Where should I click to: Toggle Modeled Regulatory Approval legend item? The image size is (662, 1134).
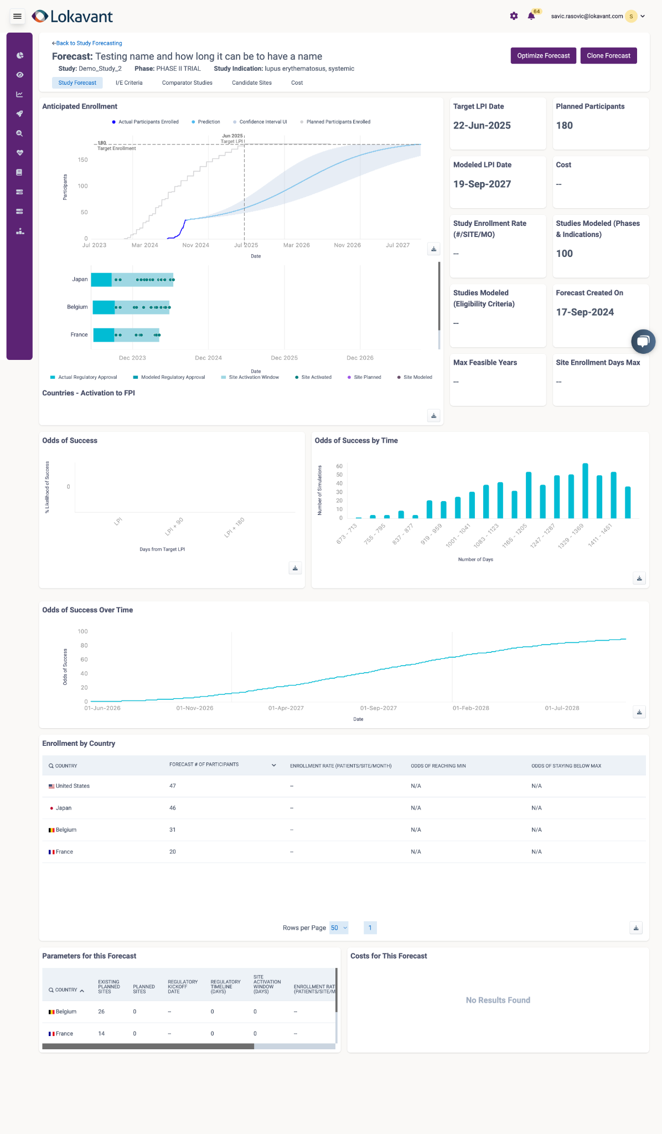click(169, 377)
